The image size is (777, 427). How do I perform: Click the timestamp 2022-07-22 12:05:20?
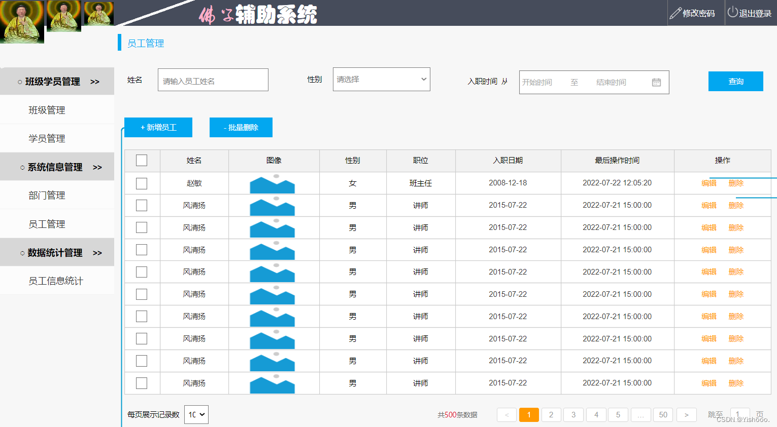(x=617, y=183)
